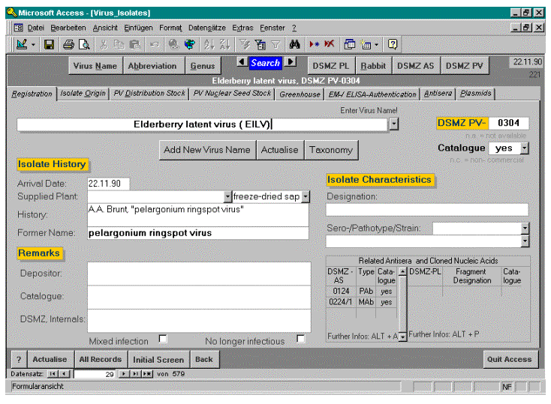The width and height of the screenshot is (551, 404).
Task: Click the Designation input field
Action: click(427, 210)
